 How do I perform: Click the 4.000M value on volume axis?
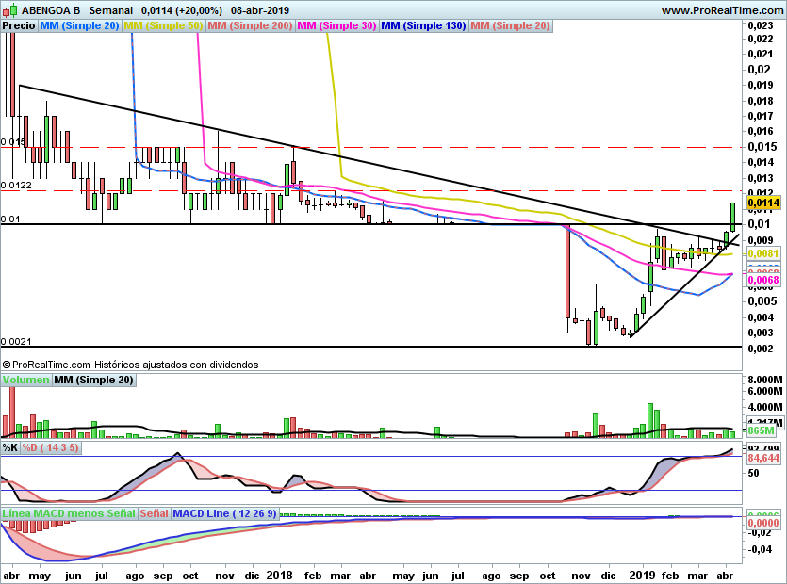[x=765, y=407]
